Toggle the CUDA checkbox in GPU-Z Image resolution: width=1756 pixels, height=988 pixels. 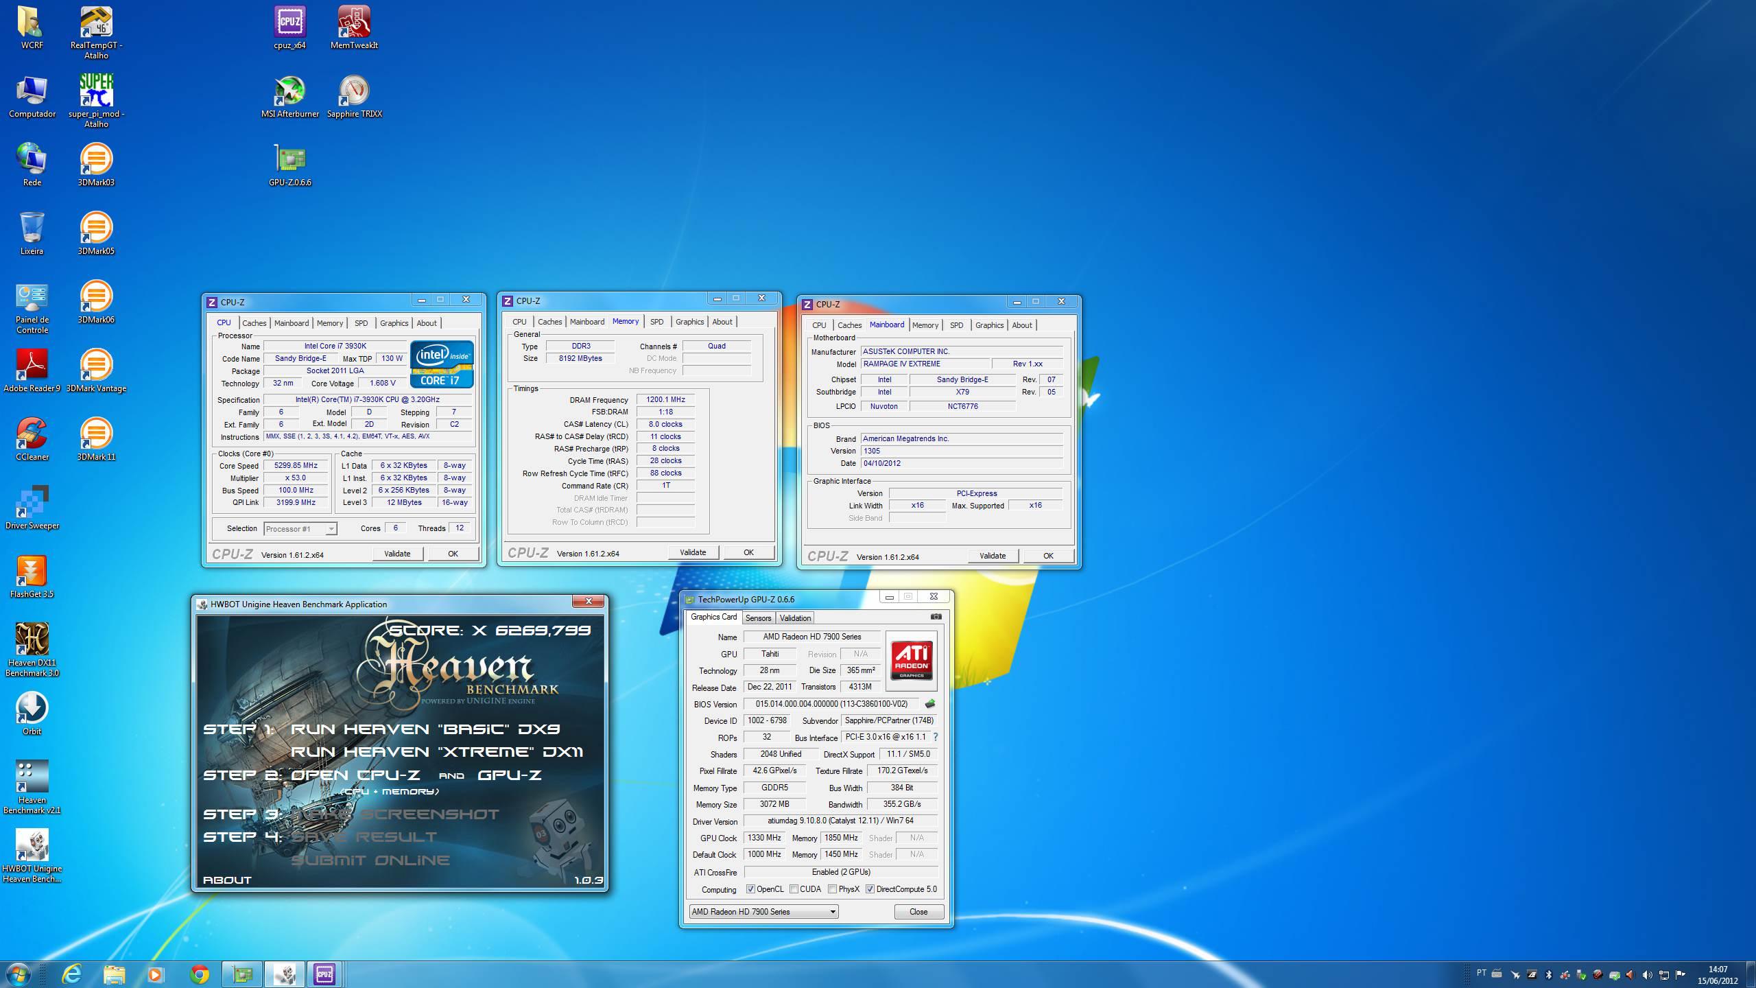[794, 889]
